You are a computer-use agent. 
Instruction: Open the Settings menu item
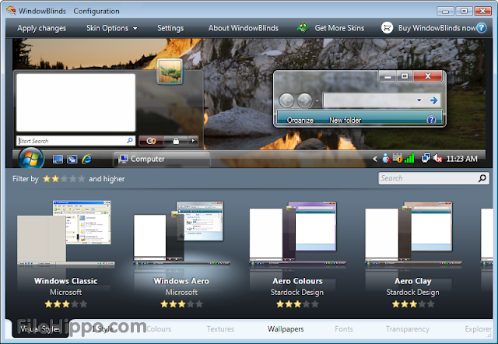pyautogui.click(x=170, y=28)
